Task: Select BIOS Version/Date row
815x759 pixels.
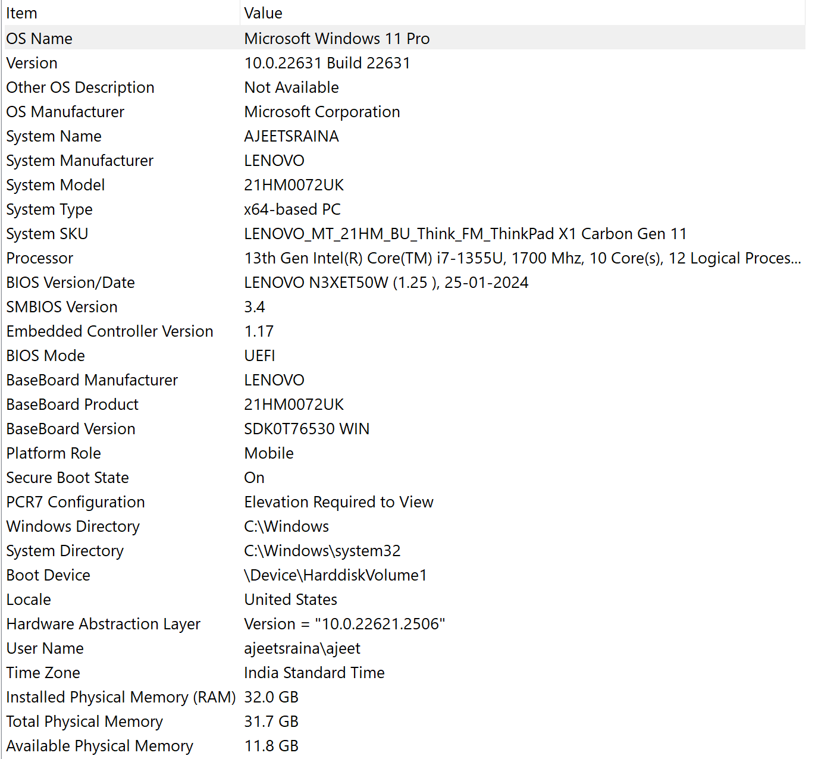Action: [405, 283]
